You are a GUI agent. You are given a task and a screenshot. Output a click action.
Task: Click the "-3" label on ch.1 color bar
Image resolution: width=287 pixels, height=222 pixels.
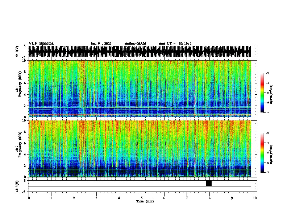[x=267, y=73]
